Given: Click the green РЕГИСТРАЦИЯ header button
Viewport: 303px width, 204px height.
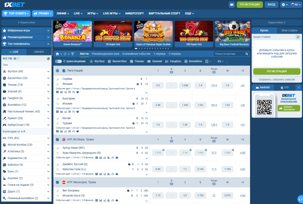Looking at the screenshot, I should point(250,5).
